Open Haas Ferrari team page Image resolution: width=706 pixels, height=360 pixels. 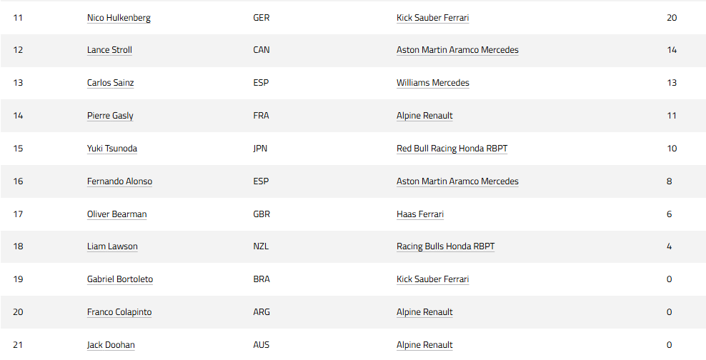(x=420, y=214)
